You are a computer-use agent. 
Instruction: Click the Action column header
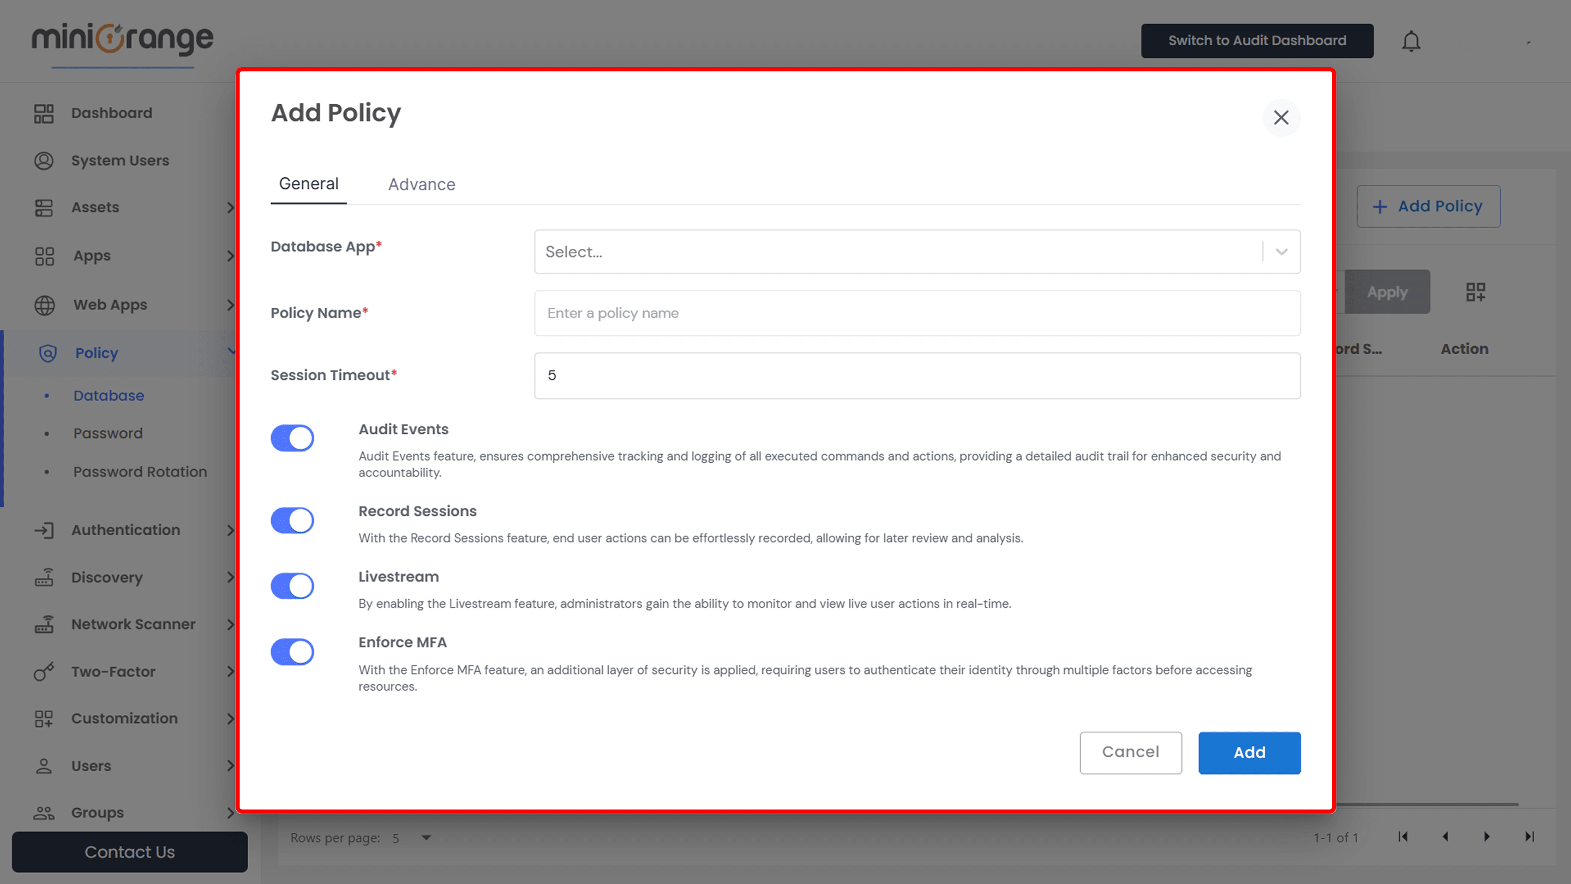pyautogui.click(x=1464, y=349)
